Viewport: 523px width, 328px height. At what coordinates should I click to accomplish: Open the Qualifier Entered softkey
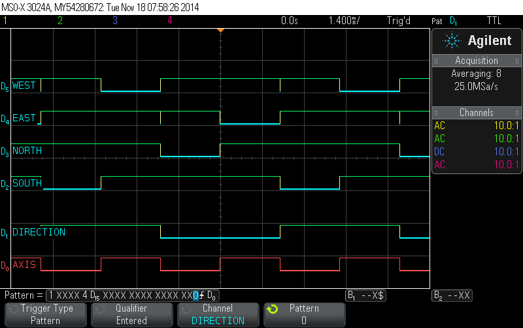[131, 314]
